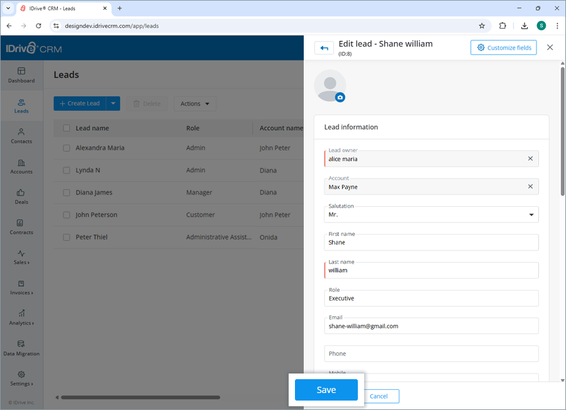The image size is (566, 410).
Task: Open Customize fields for the lead form
Action: [x=503, y=47]
